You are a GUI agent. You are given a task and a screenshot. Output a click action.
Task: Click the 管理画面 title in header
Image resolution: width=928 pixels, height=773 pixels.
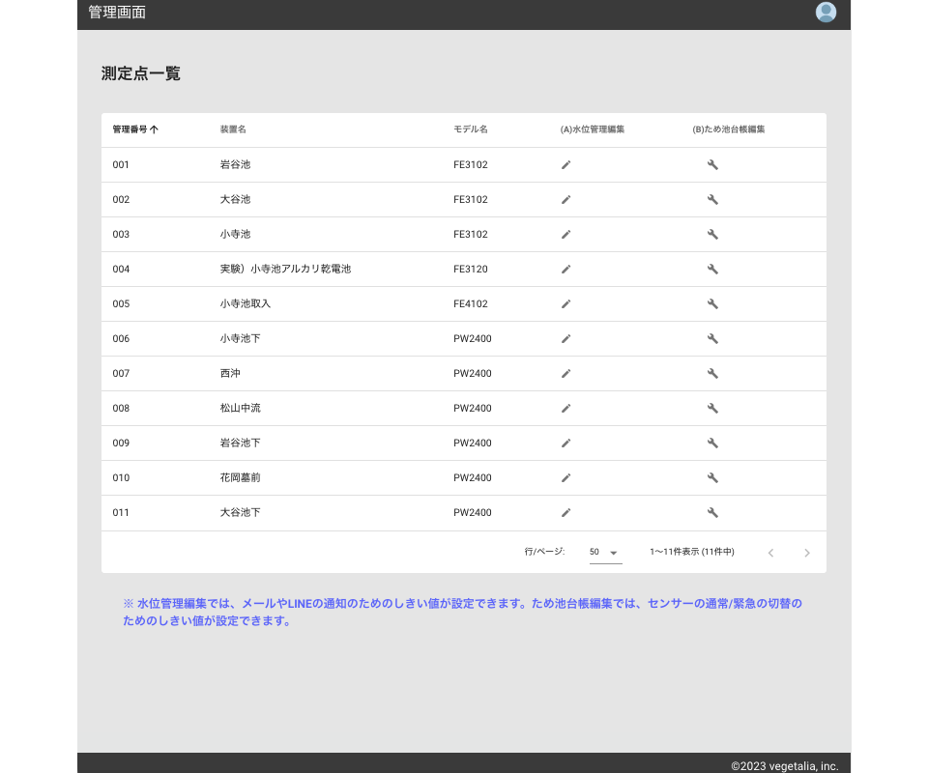point(117,13)
